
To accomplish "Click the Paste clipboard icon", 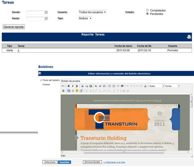I will [x=91, y=86].
